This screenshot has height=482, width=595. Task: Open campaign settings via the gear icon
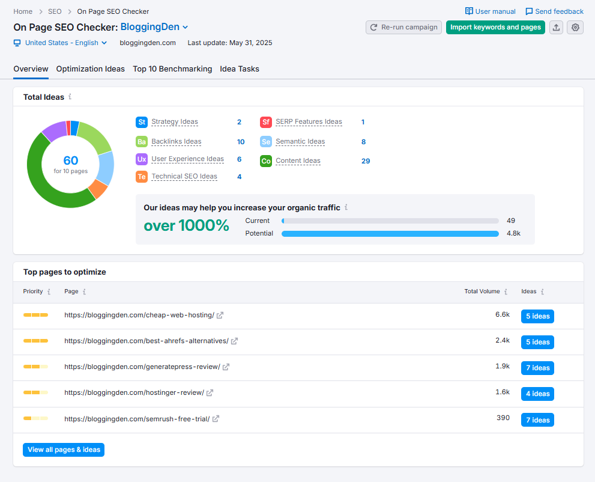point(575,27)
